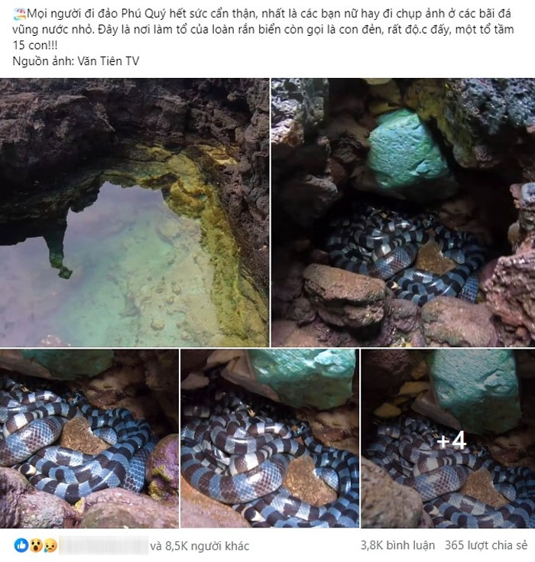Image resolution: width=535 pixels, height=562 pixels.
Task: Open the "365 lượt chia sẻ" shares count
Action: [486, 545]
